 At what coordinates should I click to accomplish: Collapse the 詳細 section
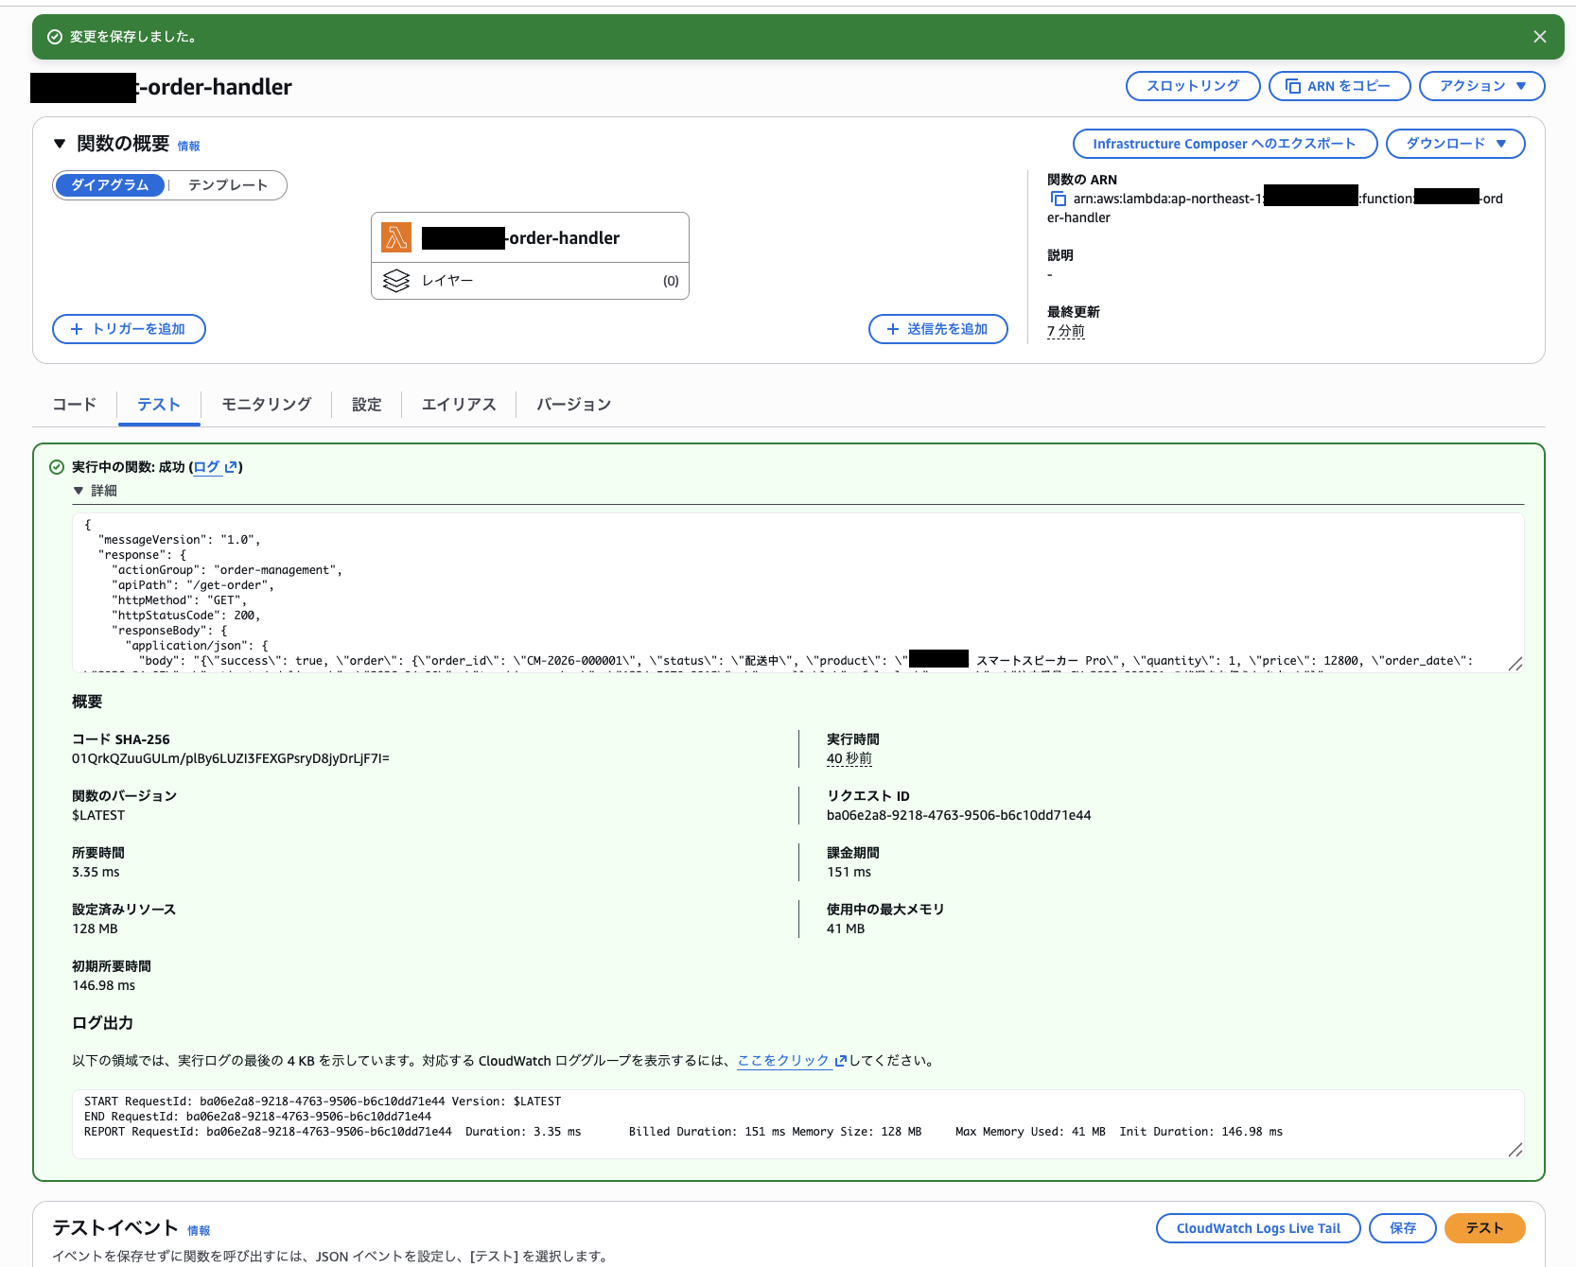click(79, 490)
